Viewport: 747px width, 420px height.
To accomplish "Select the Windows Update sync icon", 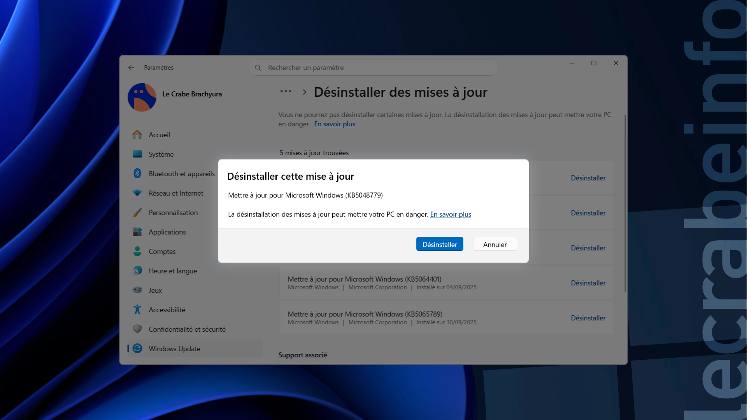I will click(137, 348).
